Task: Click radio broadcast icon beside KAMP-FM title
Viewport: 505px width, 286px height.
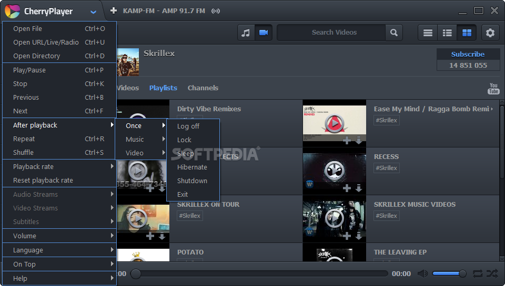Action: pyautogui.click(x=216, y=11)
